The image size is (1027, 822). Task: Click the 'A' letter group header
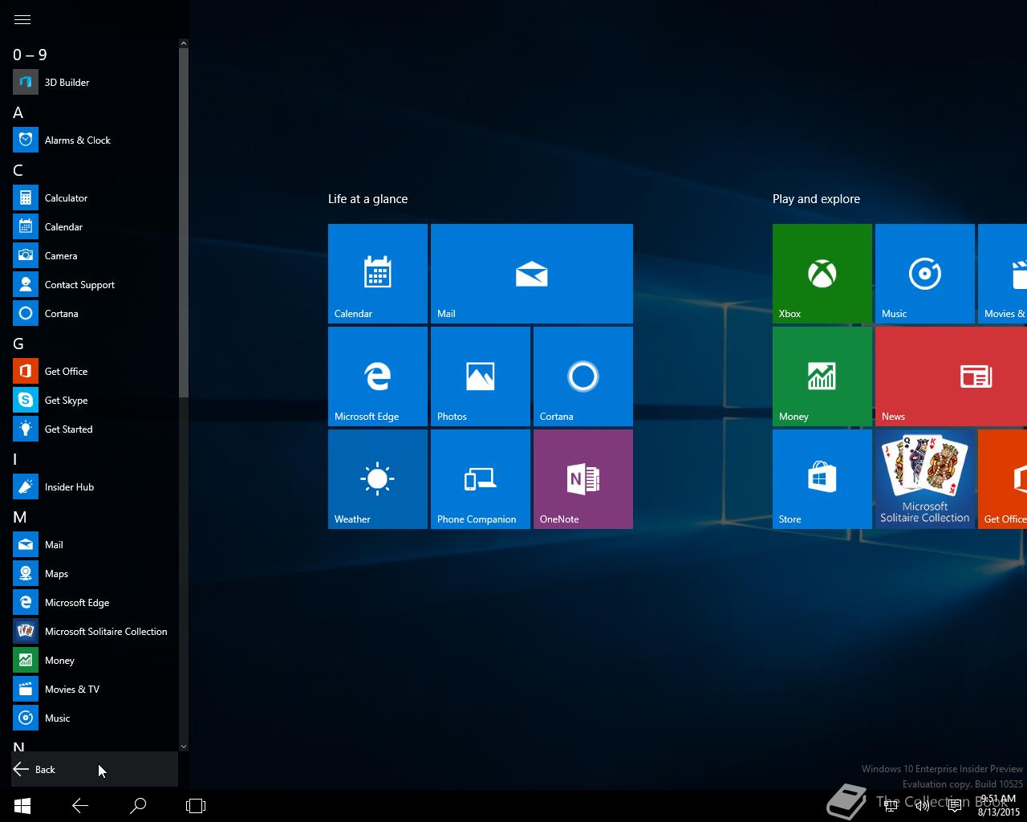(x=18, y=112)
